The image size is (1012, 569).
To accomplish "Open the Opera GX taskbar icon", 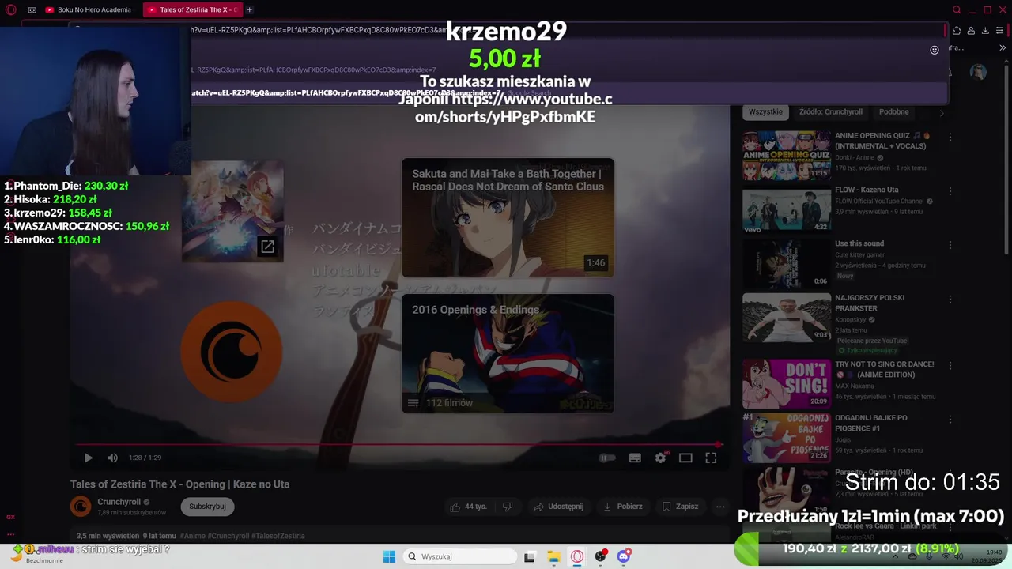I will pyautogui.click(x=577, y=556).
